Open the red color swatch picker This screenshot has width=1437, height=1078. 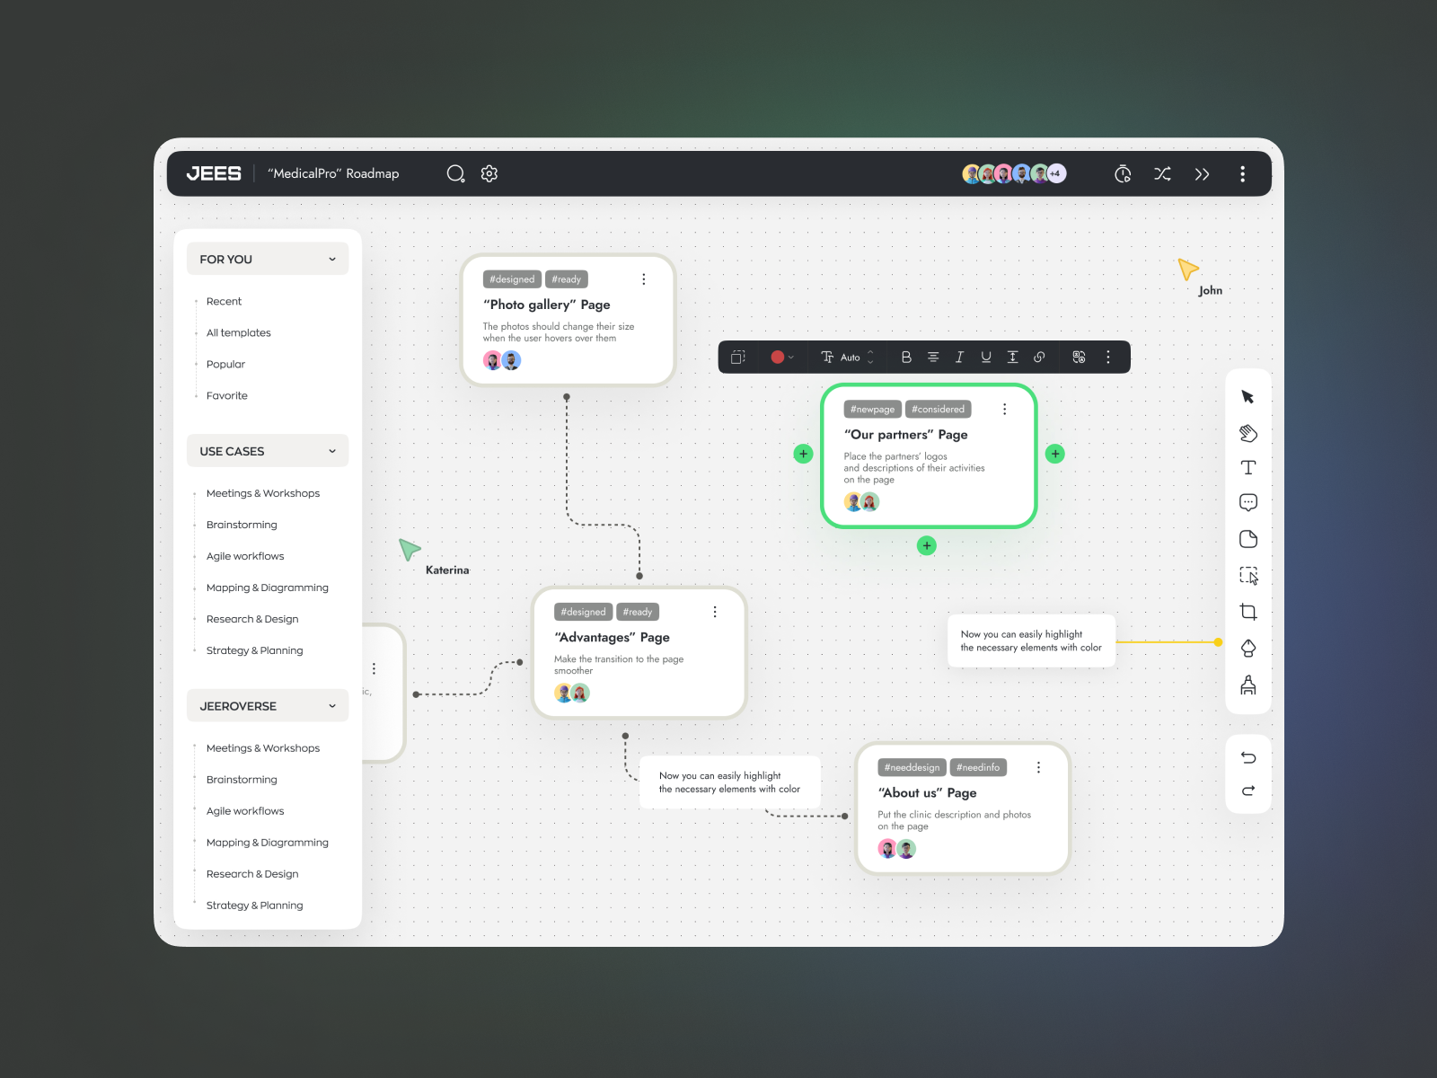pyautogui.click(x=781, y=357)
